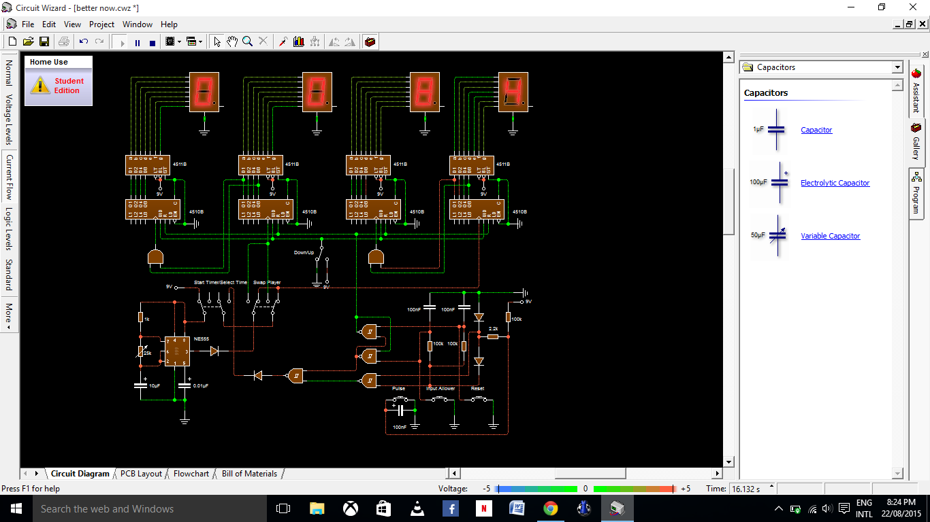Open the red toolbox gallery icon
This screenshot has height=522, width=930.
pos(370,41)
